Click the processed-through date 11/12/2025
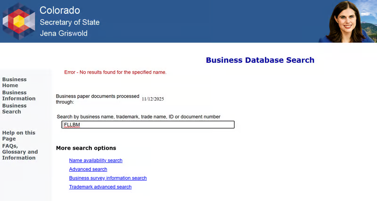This screenshot has height=201, width=377. coord(153,99)
